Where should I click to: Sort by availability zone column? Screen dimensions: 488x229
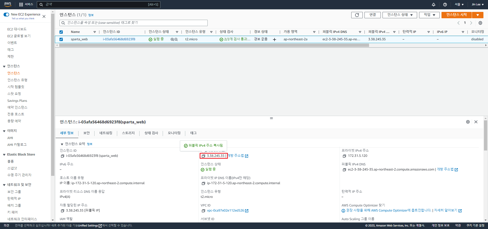314,32
